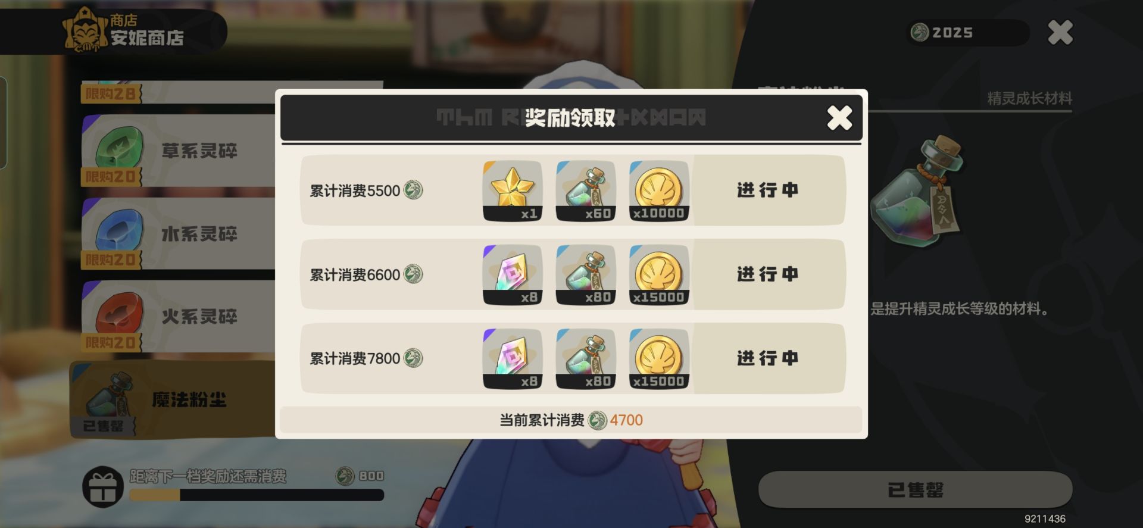
Task: Tap the x10000 gold shell coin reward
Action: pos(659,190)
